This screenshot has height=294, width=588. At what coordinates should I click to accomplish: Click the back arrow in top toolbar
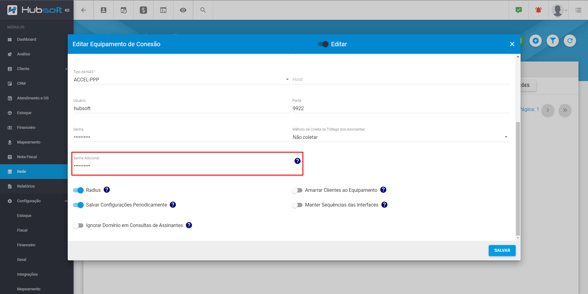[x=83, y=10]
